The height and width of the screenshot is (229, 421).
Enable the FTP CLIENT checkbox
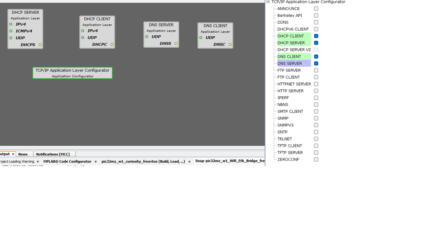coord(316,77)
